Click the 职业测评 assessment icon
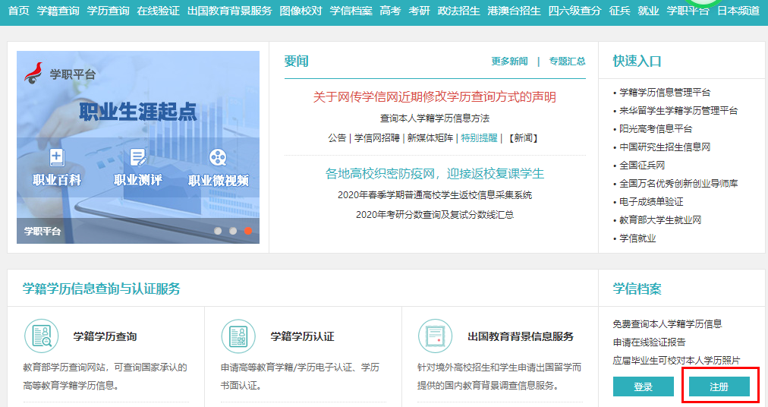 137,157
